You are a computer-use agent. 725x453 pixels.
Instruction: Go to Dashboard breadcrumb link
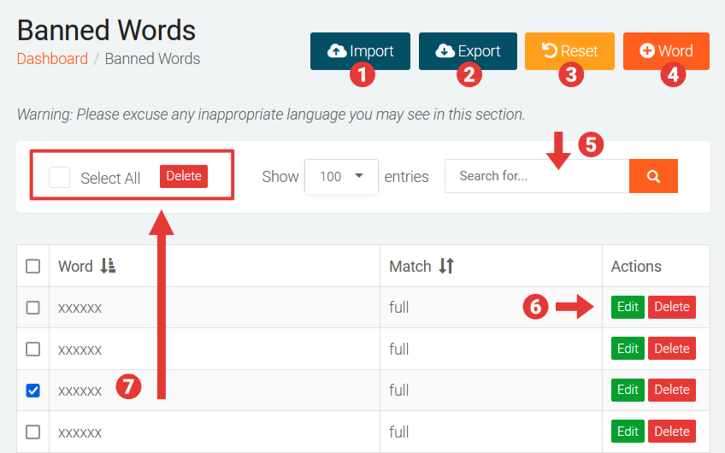click(x=52, y=59)
